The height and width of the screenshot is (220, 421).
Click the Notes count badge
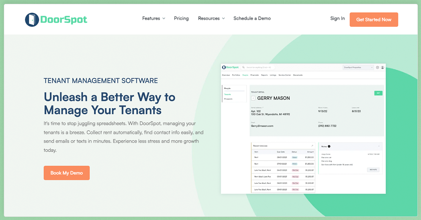click(329, 146)
